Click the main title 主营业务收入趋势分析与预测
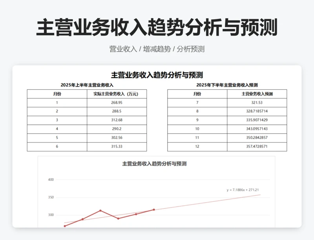 point(157,27)
